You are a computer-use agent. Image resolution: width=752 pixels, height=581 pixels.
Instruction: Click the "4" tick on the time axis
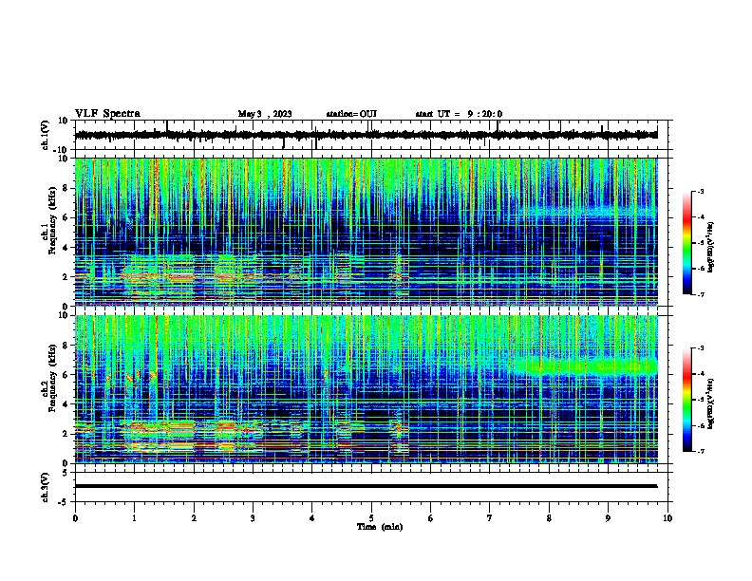[x=312, y=518]
